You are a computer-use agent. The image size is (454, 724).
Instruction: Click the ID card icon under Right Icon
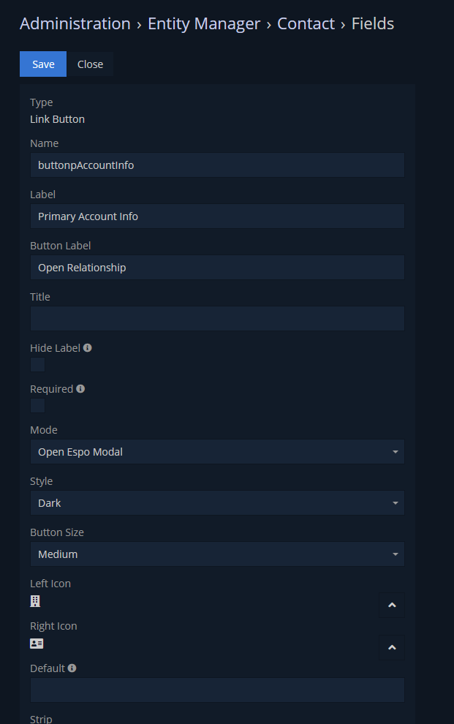point(37,644)
